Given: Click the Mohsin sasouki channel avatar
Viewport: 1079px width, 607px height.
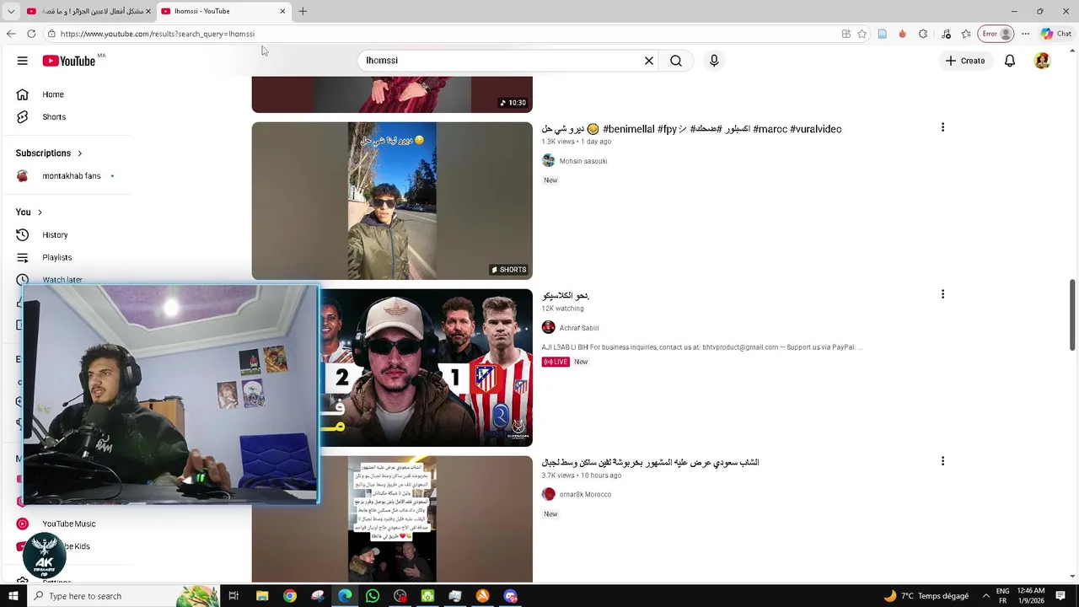Looking at the screenshot, I should 549,161.
